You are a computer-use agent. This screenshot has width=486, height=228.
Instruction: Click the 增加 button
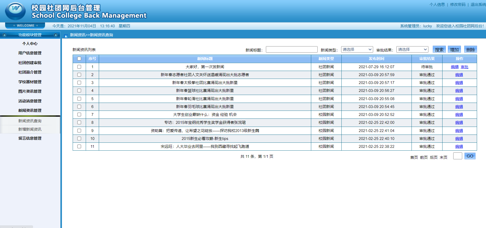click(454, 50)
